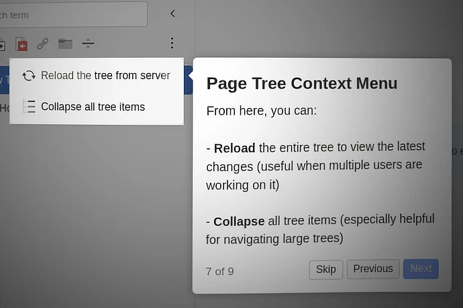
Task: Choose Collapse all tree items
Action: pyautogui.click(x=93, y=107)
